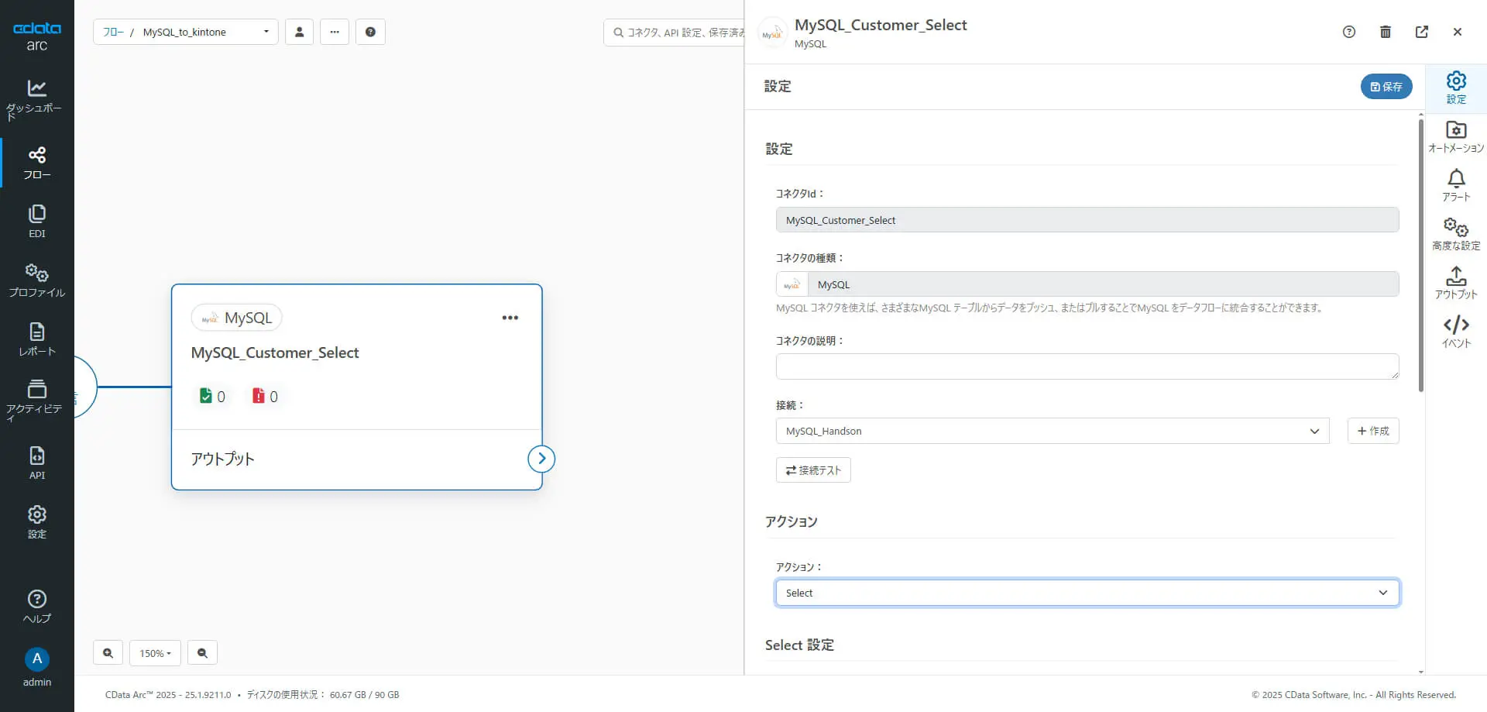Open the Reports page icon

[36, 339]
